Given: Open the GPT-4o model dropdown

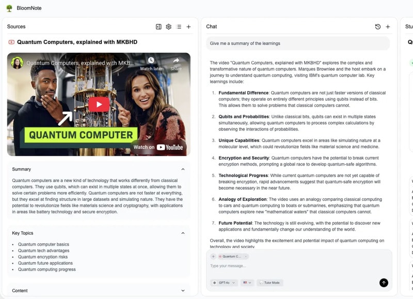Looking at the screenshot, I should click(225, 283).
